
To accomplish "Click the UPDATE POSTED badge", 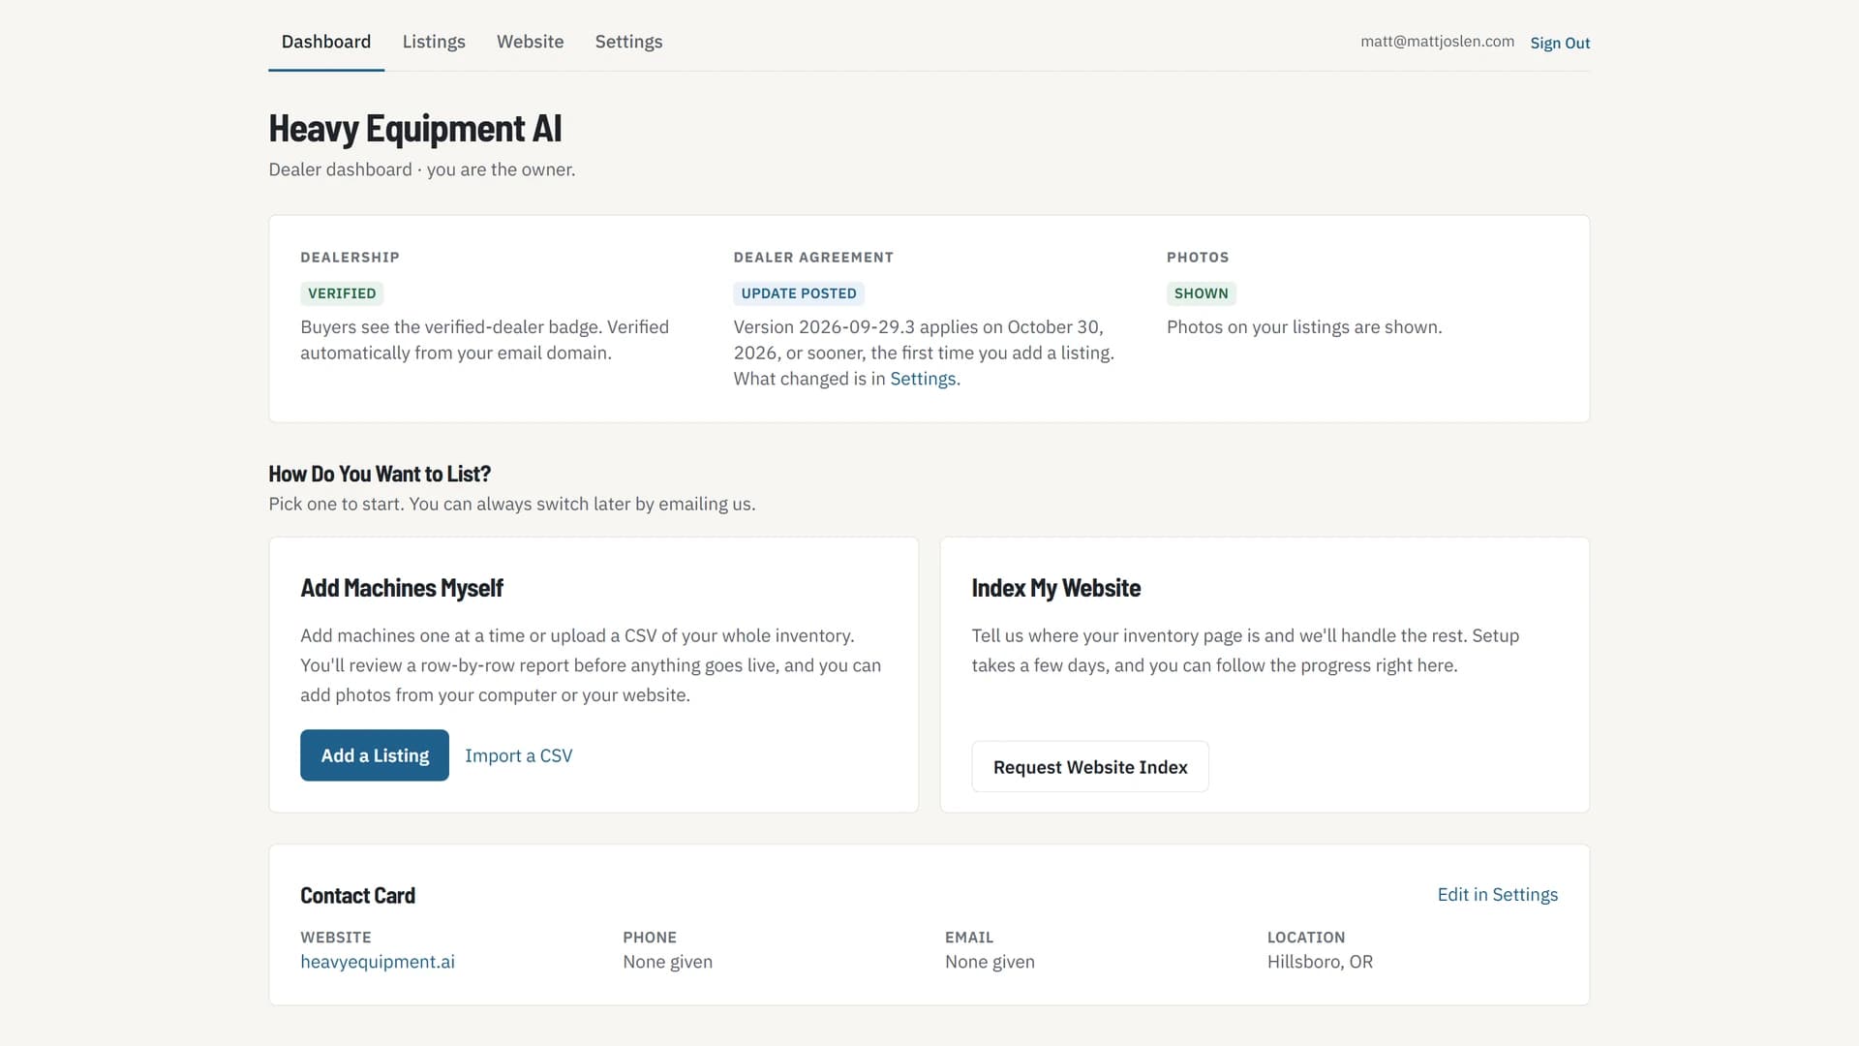I will 799,293.
